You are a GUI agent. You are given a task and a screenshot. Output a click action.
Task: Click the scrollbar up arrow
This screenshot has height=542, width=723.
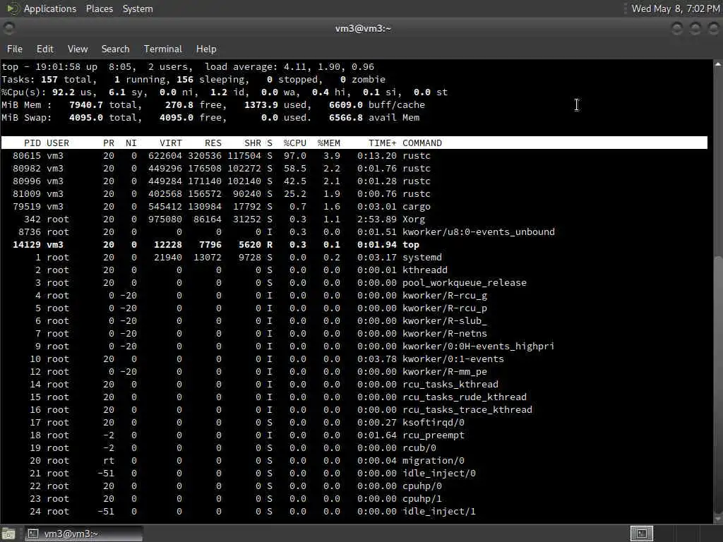718,64
